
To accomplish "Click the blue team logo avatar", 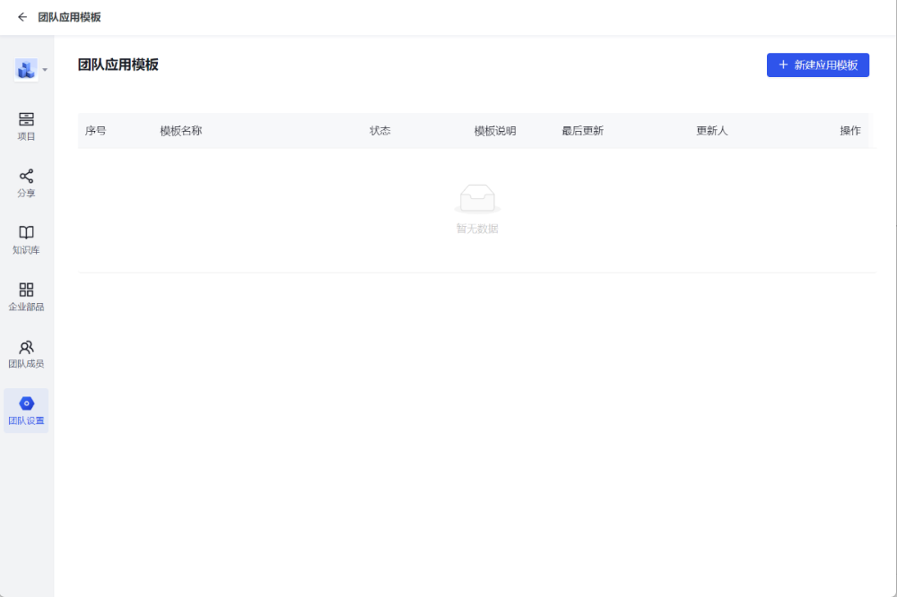I will pyautogui.click(x=26, y=69).
